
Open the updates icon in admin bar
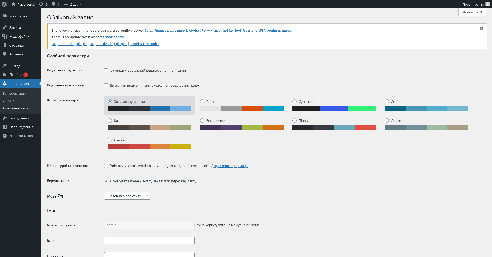coord(41,4)
